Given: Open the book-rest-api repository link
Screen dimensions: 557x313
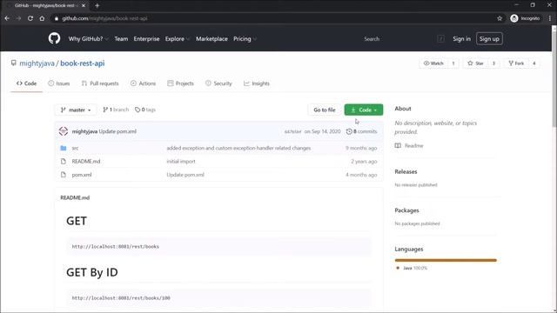Looking at the screenshot, I should (83, 63).
